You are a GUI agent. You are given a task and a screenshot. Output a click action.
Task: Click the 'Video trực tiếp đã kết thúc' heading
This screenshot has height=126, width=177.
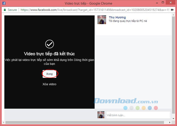coord(49,54)
